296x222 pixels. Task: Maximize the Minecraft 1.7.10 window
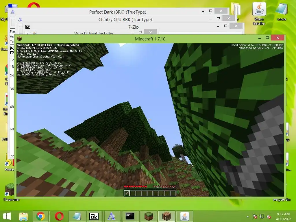(x=267, y=38)
